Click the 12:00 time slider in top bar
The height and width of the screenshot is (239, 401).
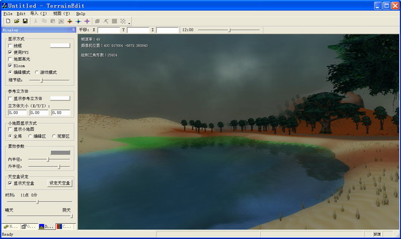click(x=229, y=30)
